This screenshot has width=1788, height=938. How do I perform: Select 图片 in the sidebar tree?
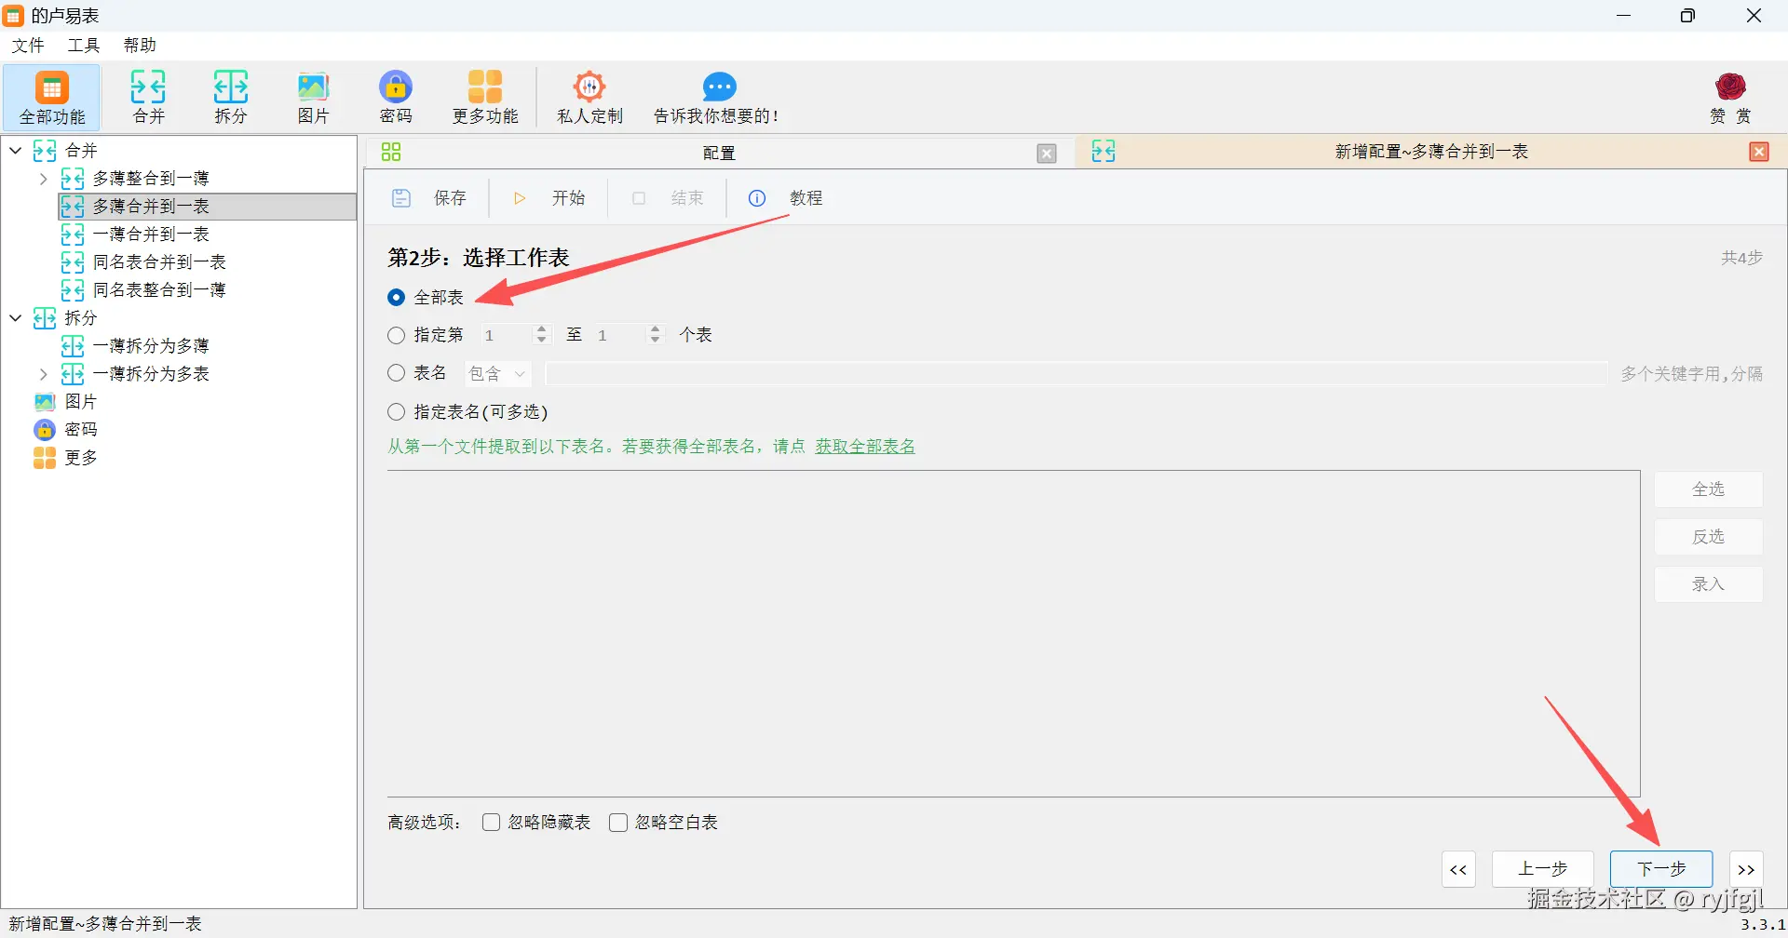(x=81, y=402)
